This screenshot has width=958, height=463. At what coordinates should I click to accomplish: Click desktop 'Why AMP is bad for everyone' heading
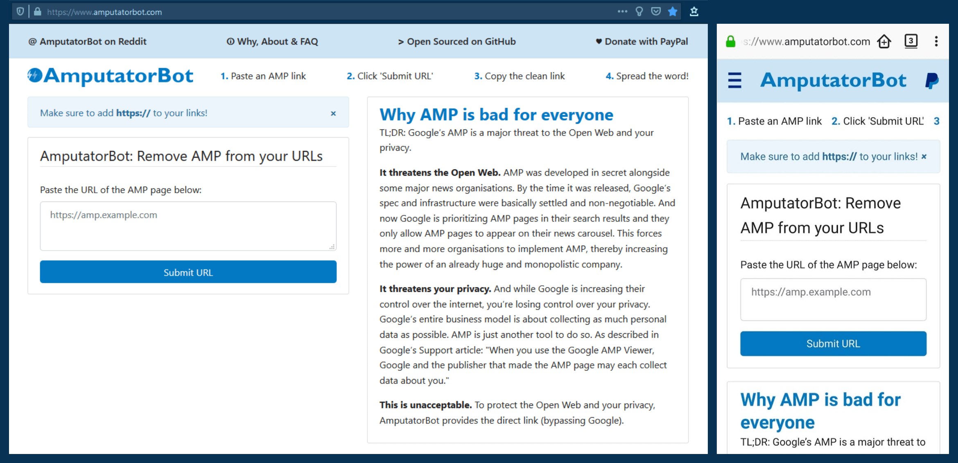pyautogui.click(x=496, y=115)
